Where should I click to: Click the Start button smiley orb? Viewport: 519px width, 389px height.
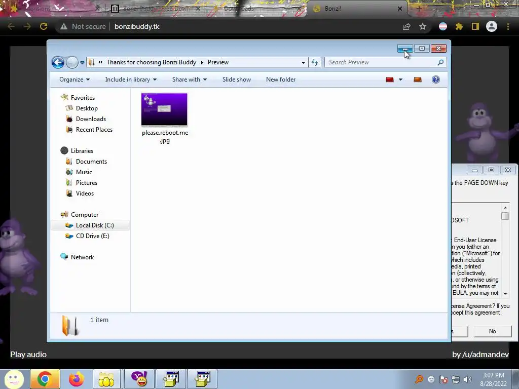(14, 379)
